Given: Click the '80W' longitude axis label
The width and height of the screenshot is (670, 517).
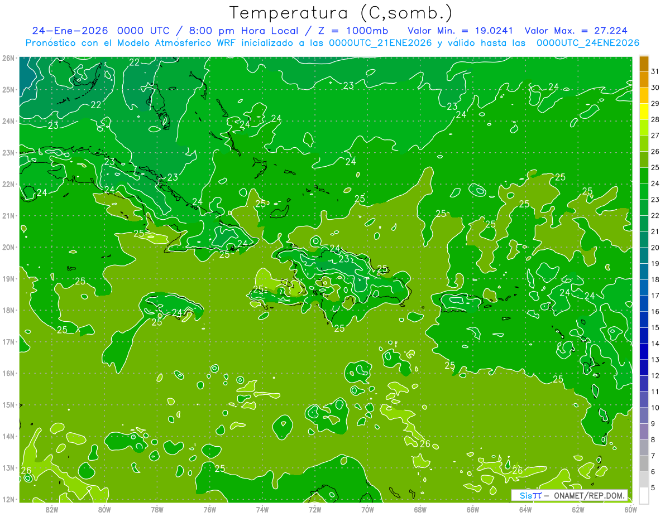Looking at the screenshot, I should pyautogui.click(x=104, y=509).
